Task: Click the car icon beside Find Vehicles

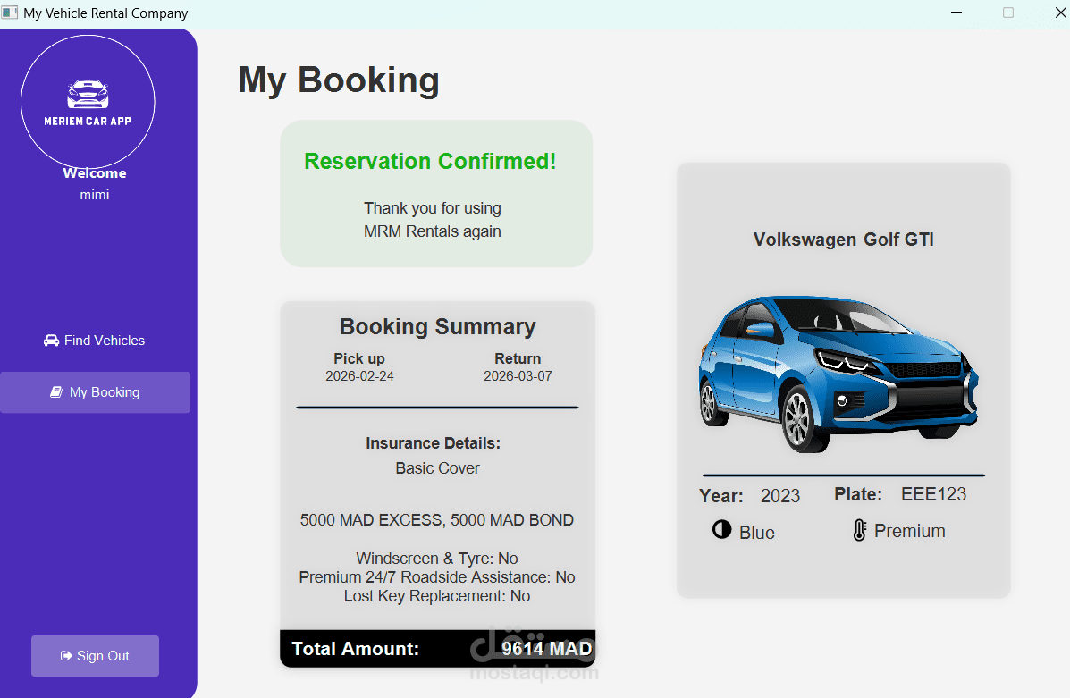Action: pos(51,341)
